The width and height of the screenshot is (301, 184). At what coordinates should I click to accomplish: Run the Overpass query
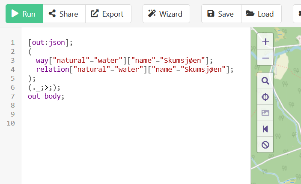coord(24,14)
